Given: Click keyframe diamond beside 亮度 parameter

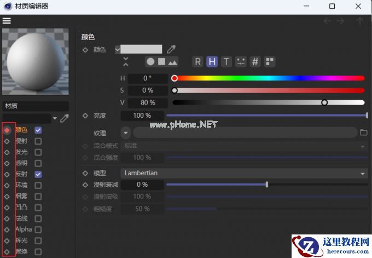Looking at the screenshot, I should click(85, 116).
